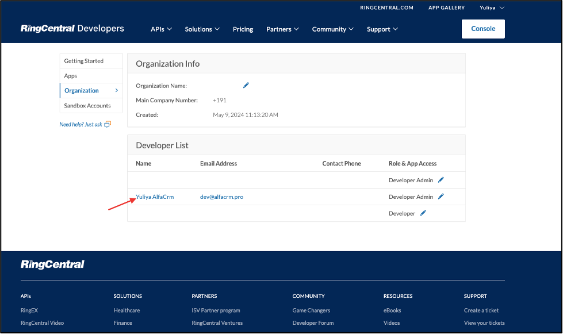
Task: Expand the Community dropdown menu
Action: point(332,29)
